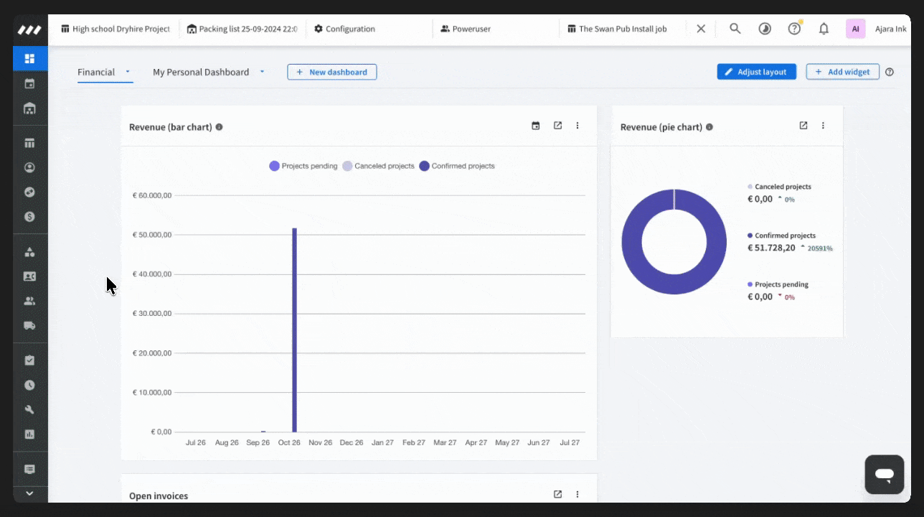
Task: Open the notifications bell
Action: (824, 29)
